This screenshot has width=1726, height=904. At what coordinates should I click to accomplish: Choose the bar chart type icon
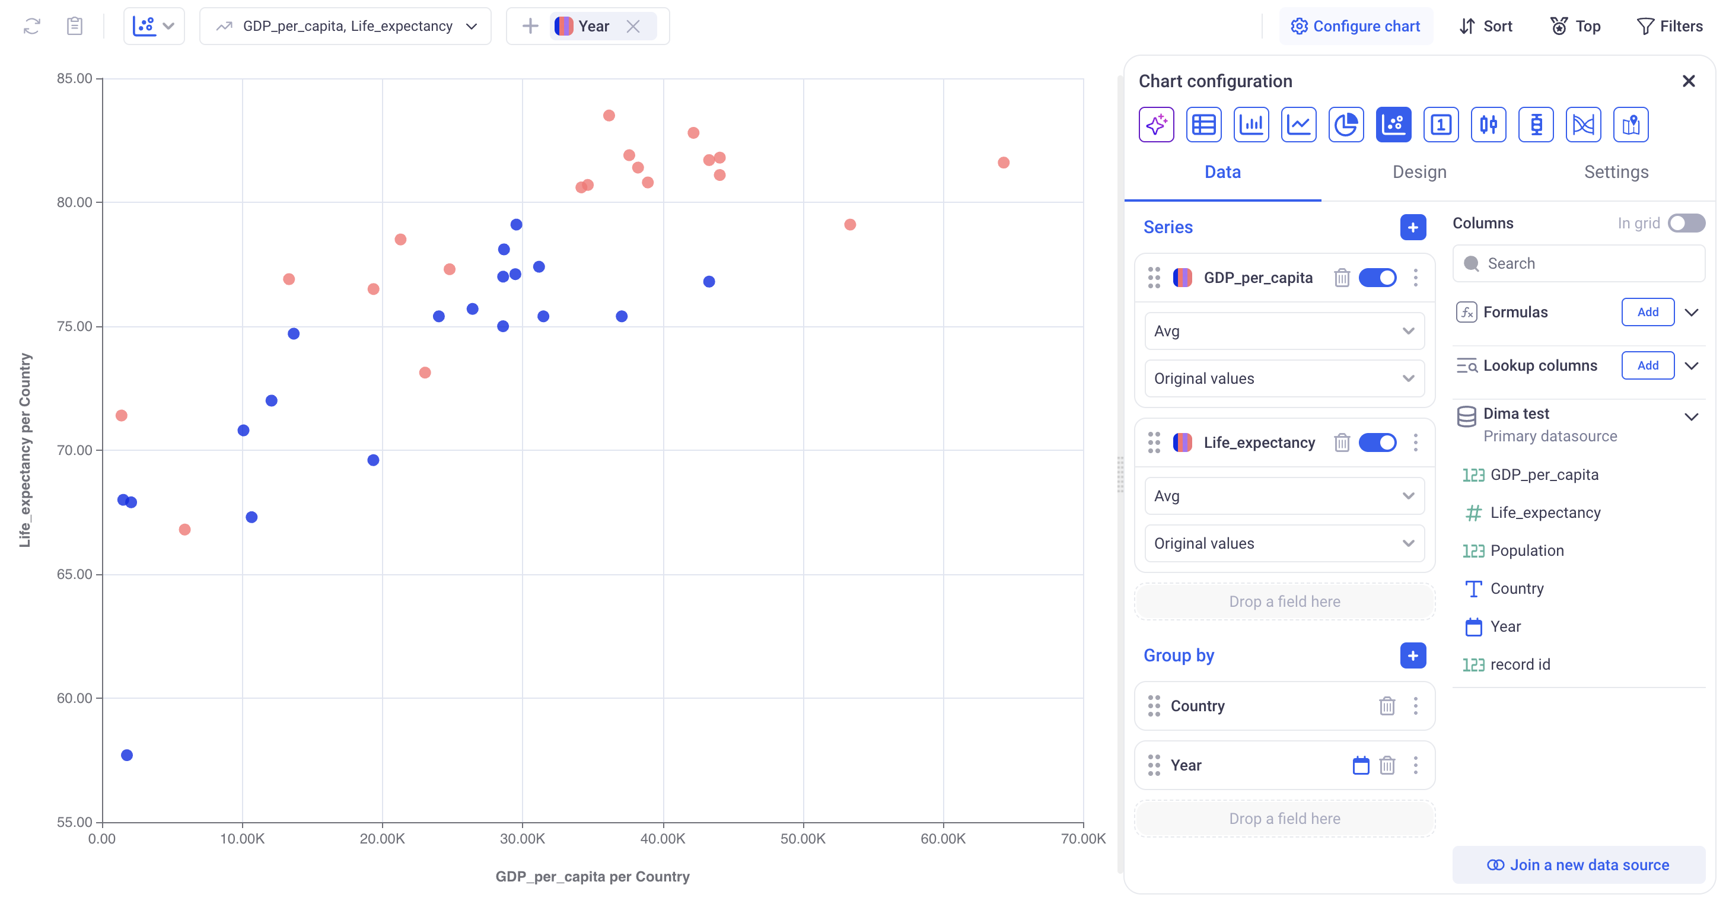[x=1250, y=125]
